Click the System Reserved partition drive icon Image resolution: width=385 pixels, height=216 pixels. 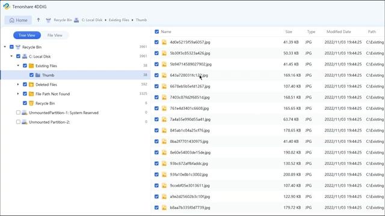click(x=25, y=113)
